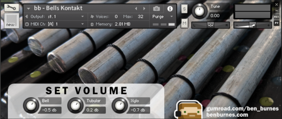
Task: Toggle the Mute M button
Action: pos(184,23)
